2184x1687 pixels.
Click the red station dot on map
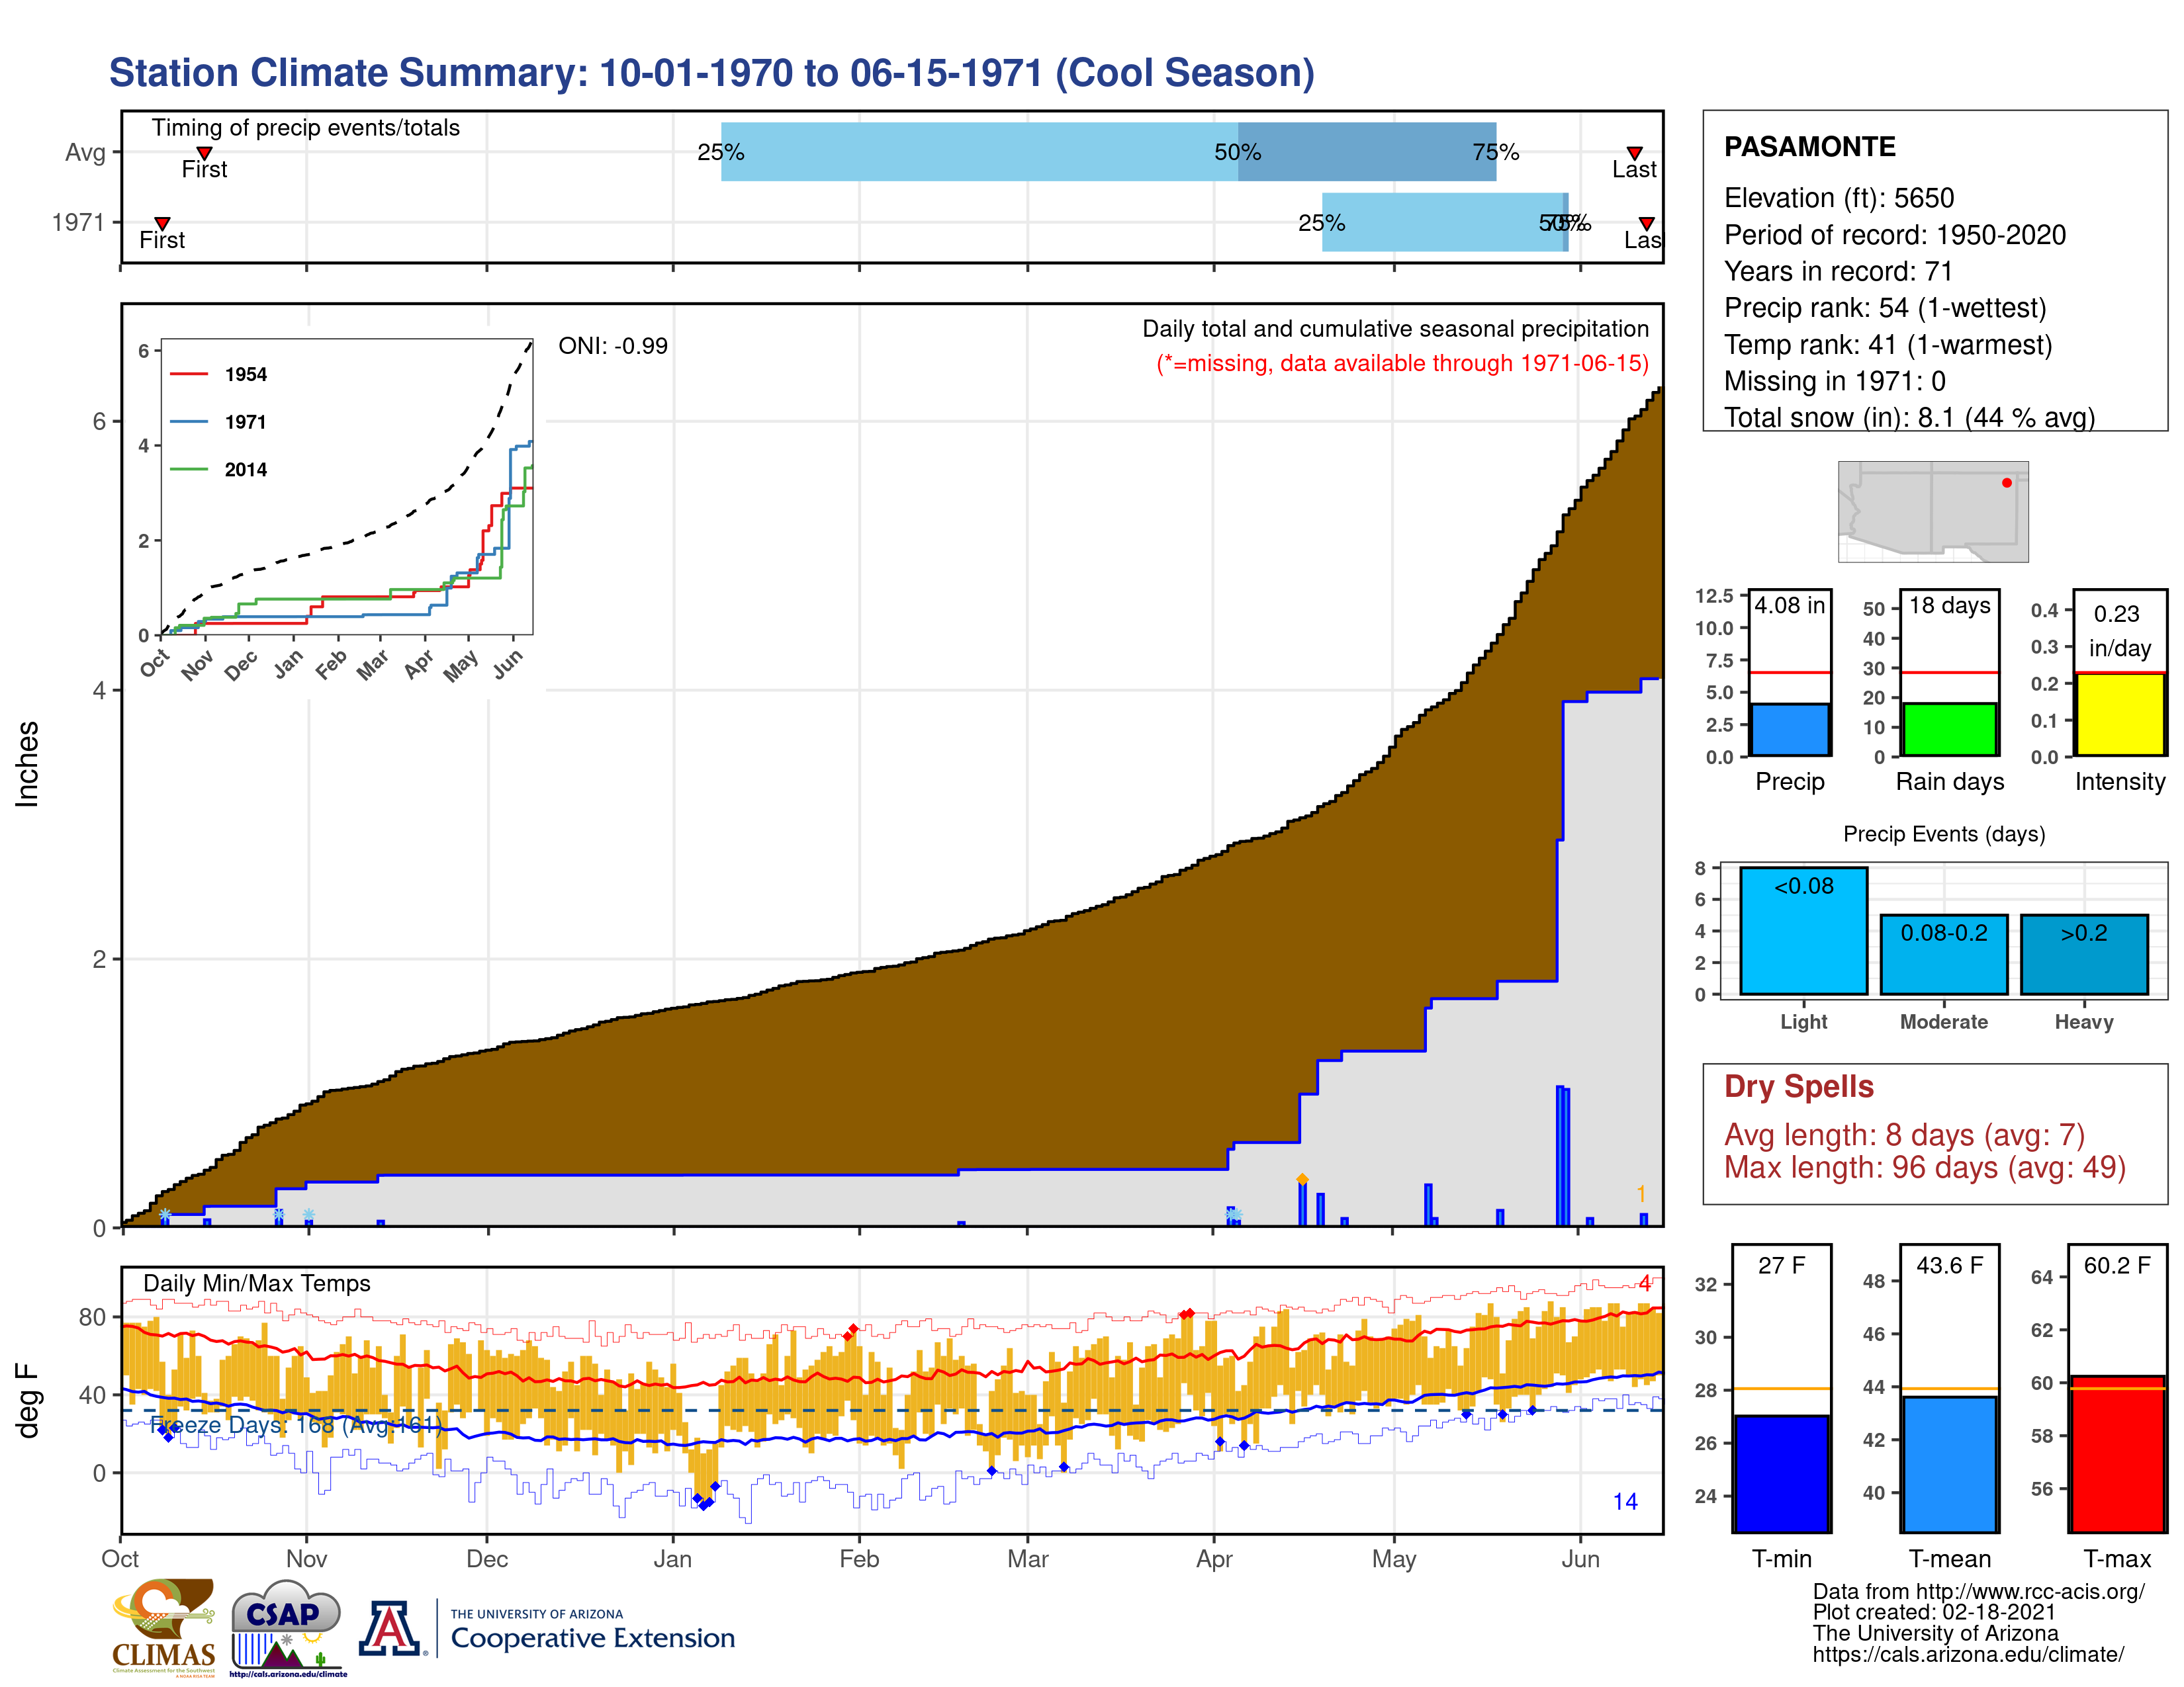2006,483
